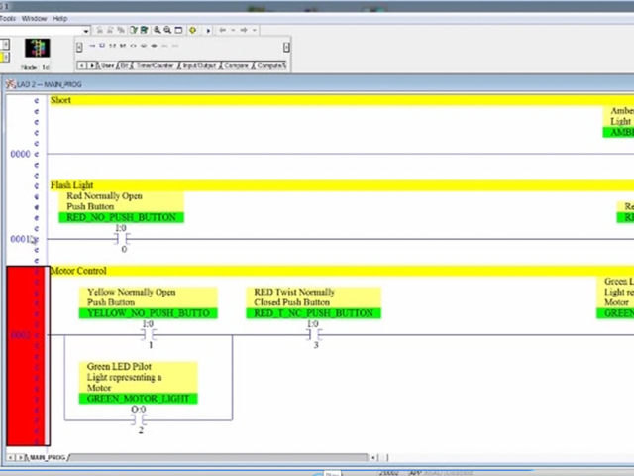Select the RED_T_NC_PUSH_BUTTON symbol label

pos(313,313)
